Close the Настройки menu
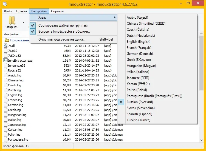Screen dimensions: 206x151 coord(39,11)
